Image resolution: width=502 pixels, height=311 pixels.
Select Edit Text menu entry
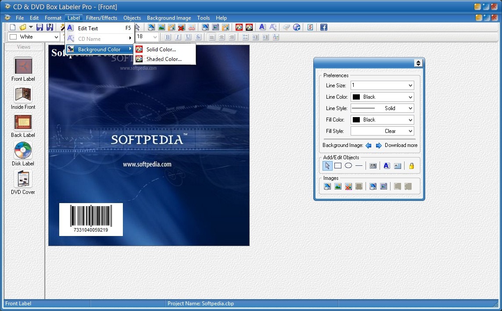[x=100, y=28]
